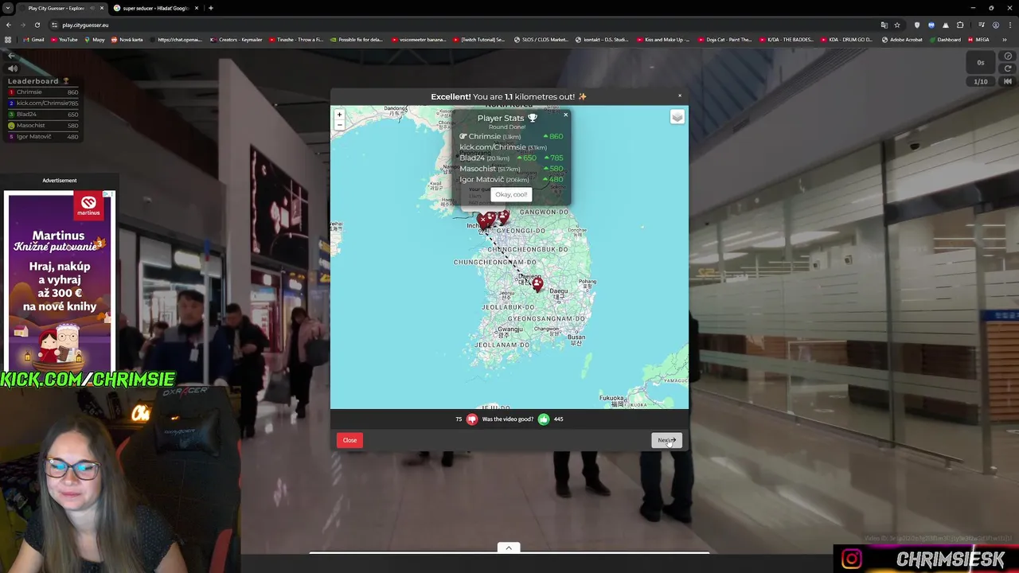Click the 'Okay, cool!' button
The image size is (1019, 573).
coord(511,194)
